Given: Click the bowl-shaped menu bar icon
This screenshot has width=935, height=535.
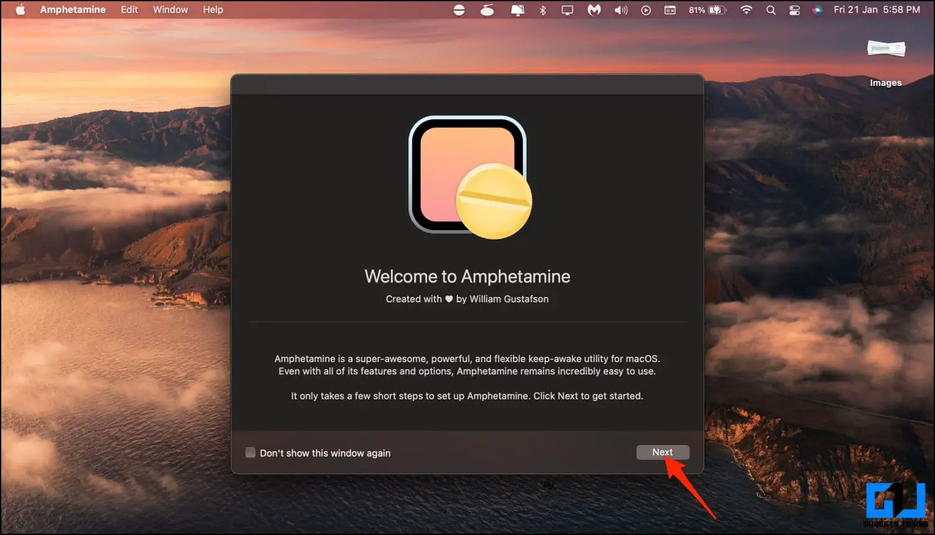Looking at the screenshot, I should [487, 10].
